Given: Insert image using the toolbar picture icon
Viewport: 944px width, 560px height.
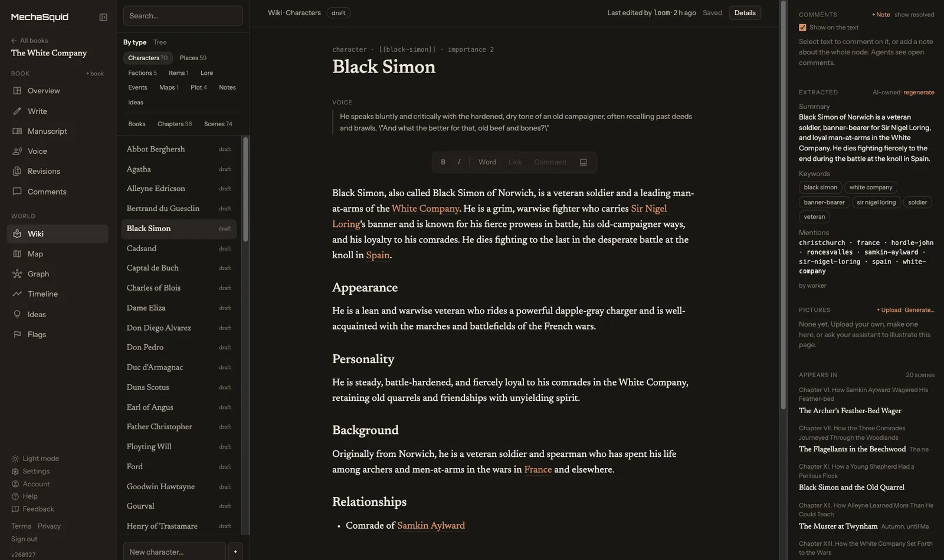Looking at the screenshot, I should [x=584, y=162].
